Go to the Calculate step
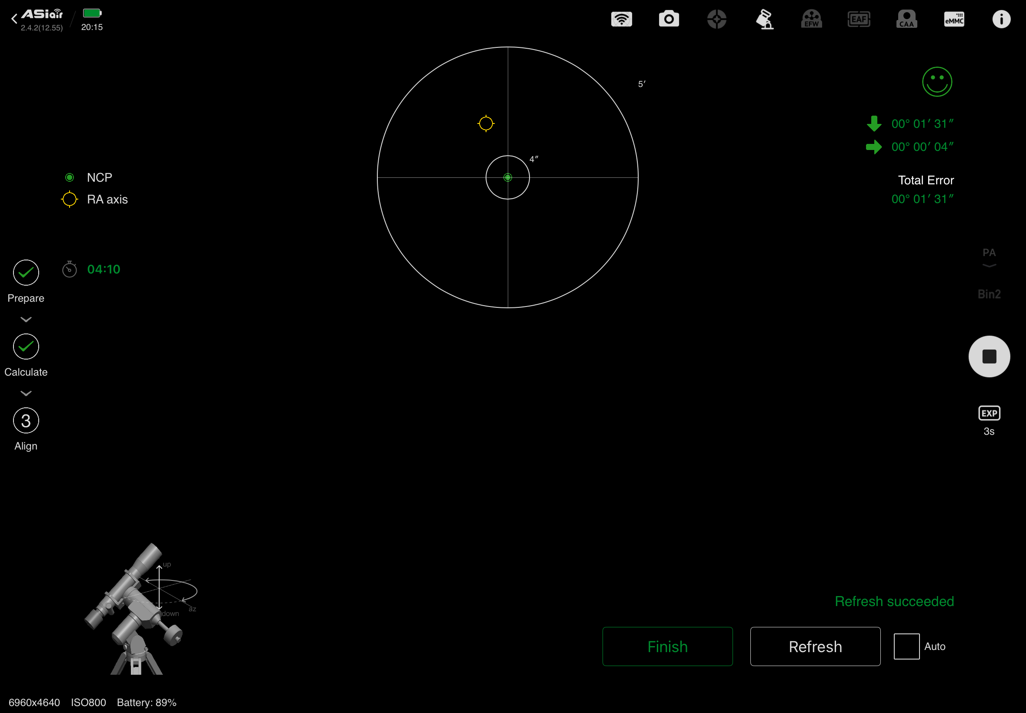 26,347
